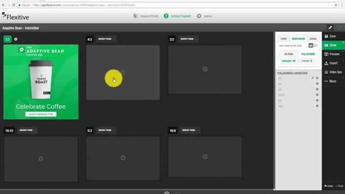Select Portrait orientation
This screenshot has width=345, height=194.
click(x=307, y=61)
